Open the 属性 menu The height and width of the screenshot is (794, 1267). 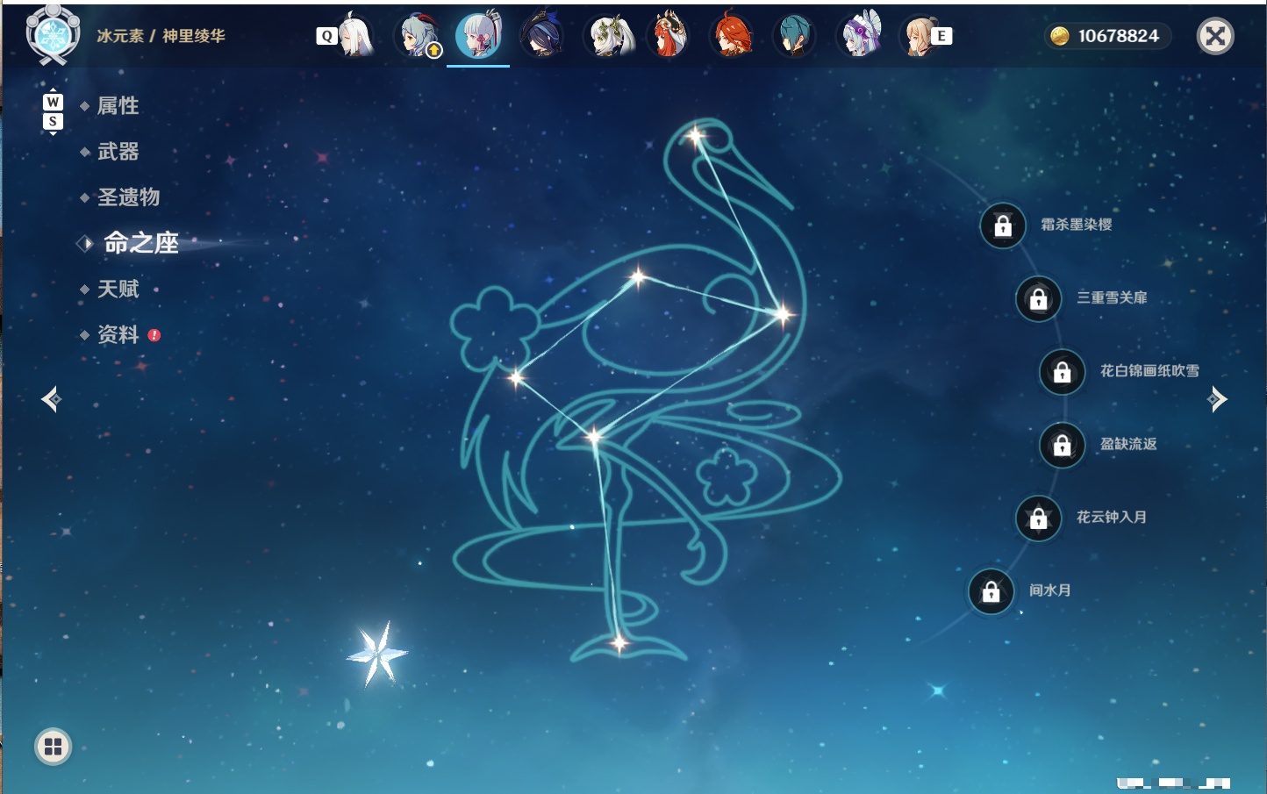pyautogui.click(x=118, y=106)
